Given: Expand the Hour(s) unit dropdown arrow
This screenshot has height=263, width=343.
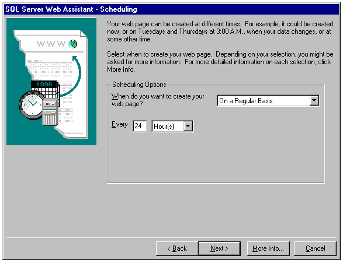Looking at the screenshot, I should click(x=188, y=126).
